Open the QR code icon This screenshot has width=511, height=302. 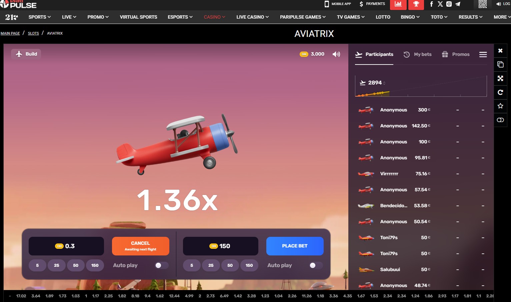482,4
